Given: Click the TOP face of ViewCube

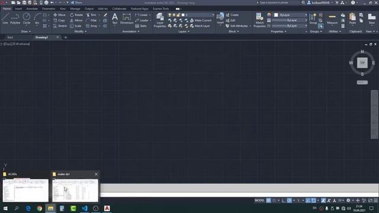Looking at the screenshot, I should (x=362, y=63).
